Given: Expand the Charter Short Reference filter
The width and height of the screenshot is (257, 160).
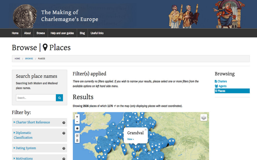Looking at the screenshot, I should (32, 122).
